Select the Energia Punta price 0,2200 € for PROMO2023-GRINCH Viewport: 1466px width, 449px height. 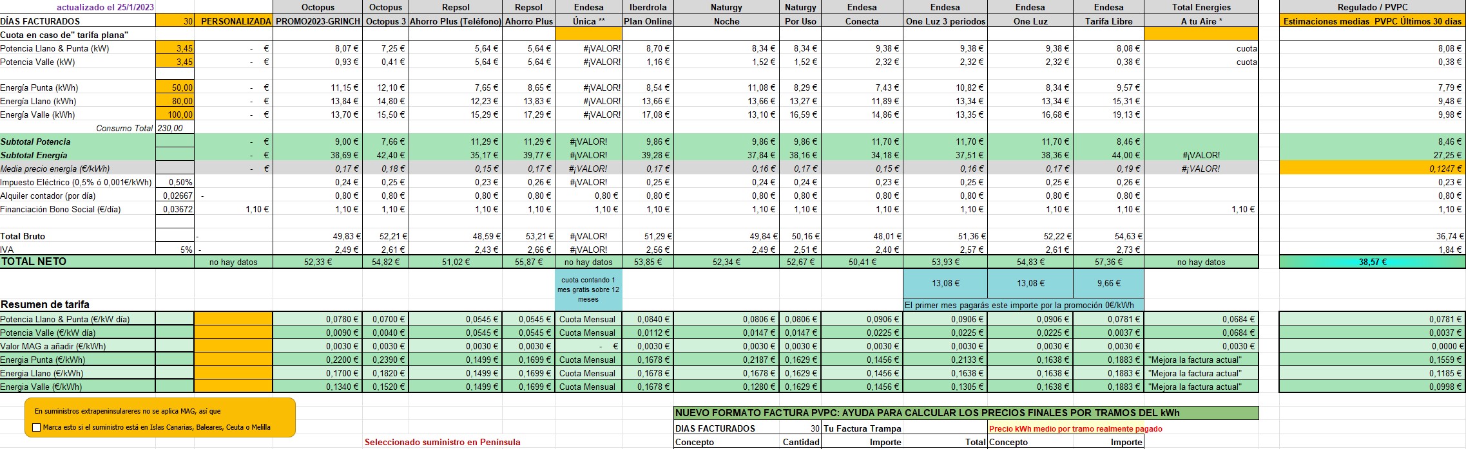[x=318, y=360]
